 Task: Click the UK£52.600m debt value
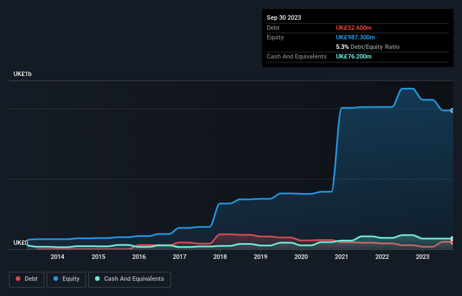[x=353, y=28]
